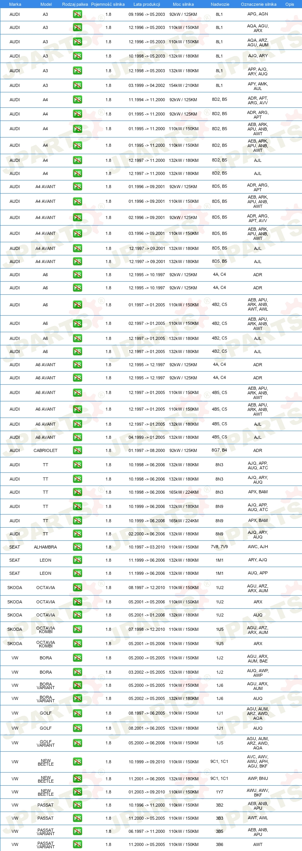This screenshot has height=851, width=302.
Task: Click fuel icon in New Beetle 10.1999 row
Action: tap(77, 762)
